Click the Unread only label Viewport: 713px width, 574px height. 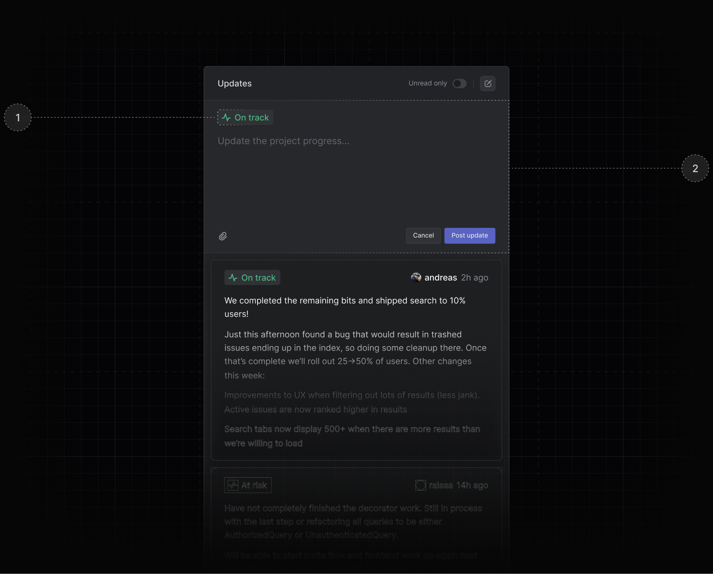(428, 83)
